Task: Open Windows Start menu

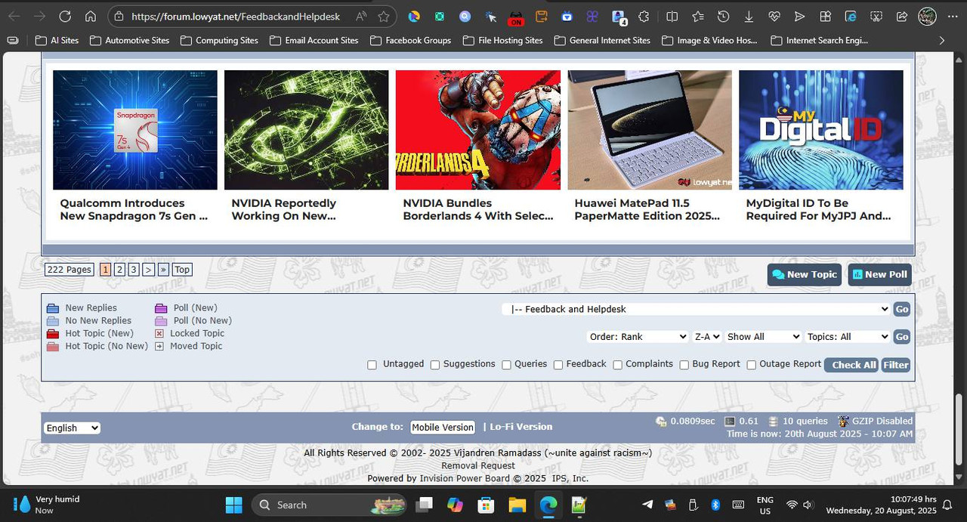Action: pos(233,505)
